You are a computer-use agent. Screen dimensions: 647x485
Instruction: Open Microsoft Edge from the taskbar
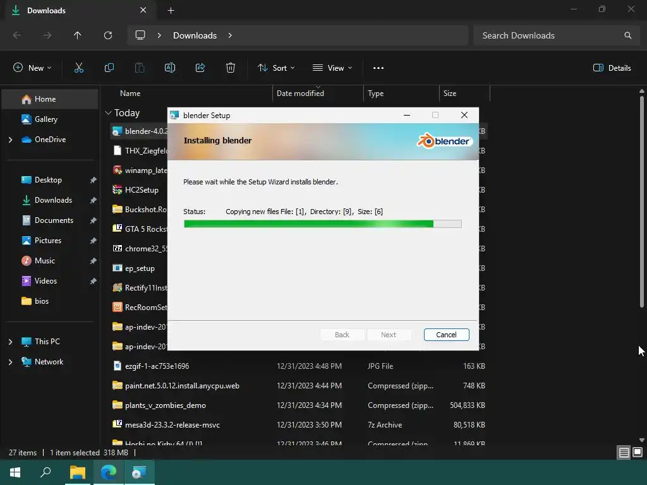pyautogui.click(x=109, y=472)
